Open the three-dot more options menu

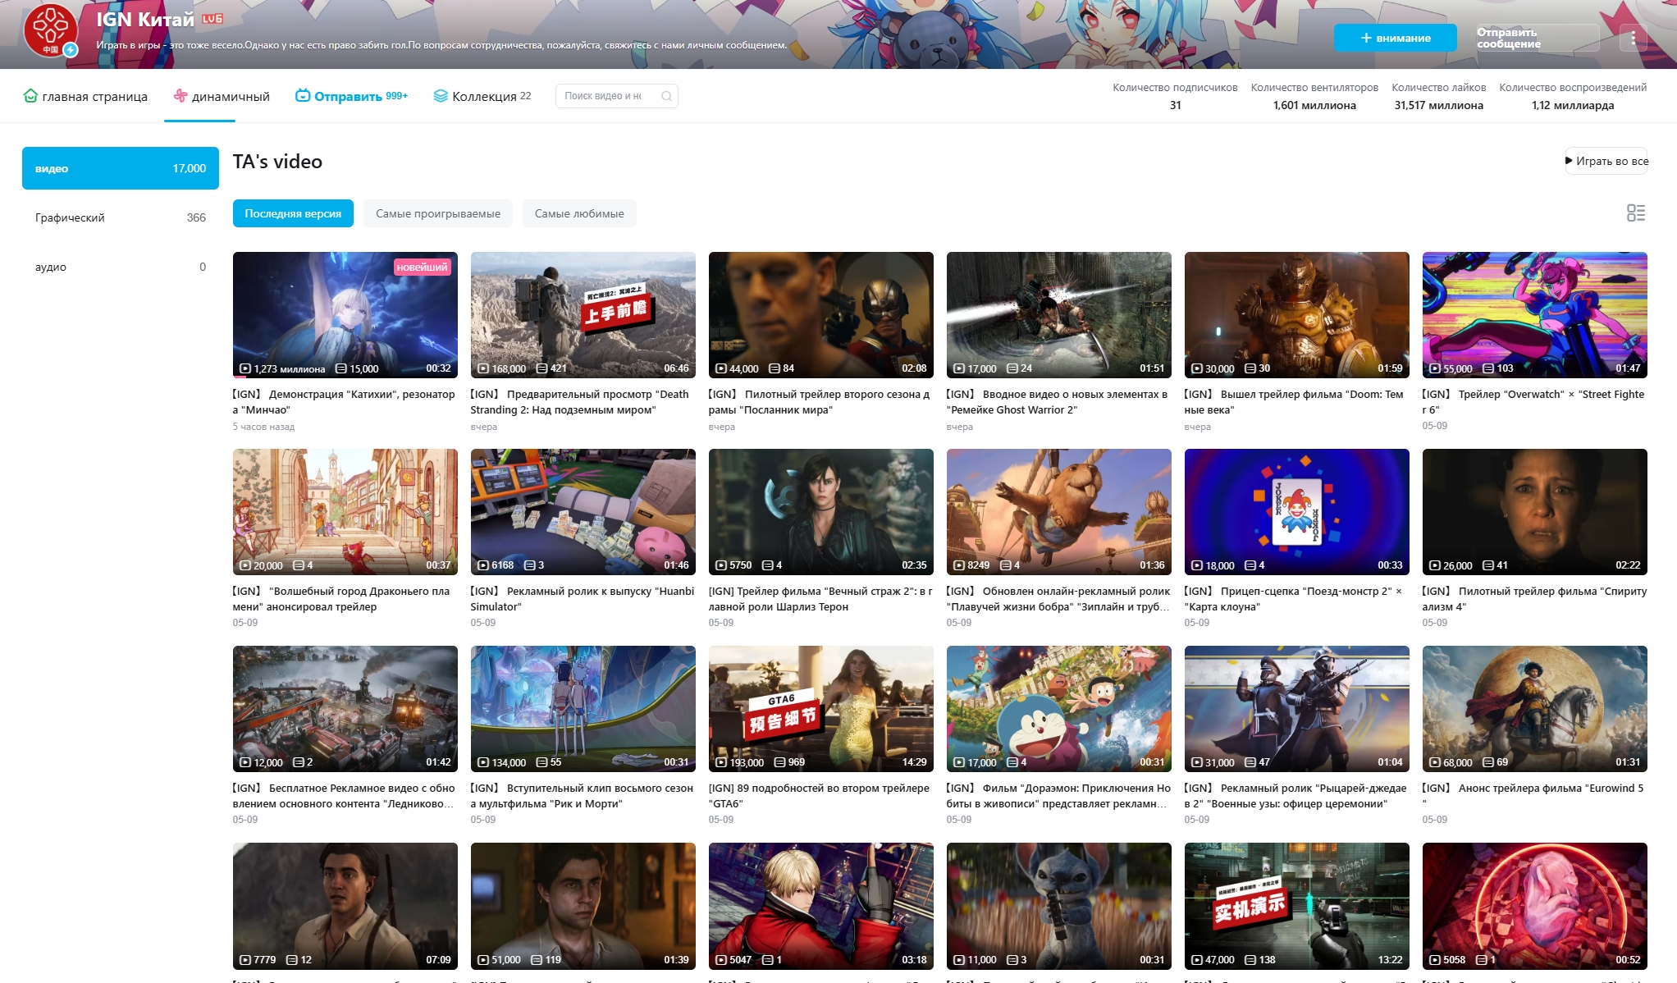(x=1633, y=38)
